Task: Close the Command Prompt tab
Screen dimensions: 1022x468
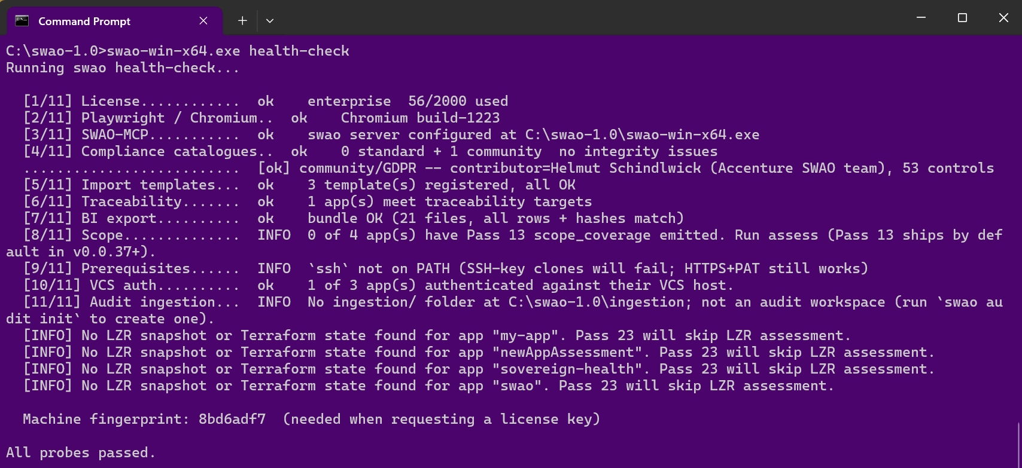Action: [x=203, y=21]
